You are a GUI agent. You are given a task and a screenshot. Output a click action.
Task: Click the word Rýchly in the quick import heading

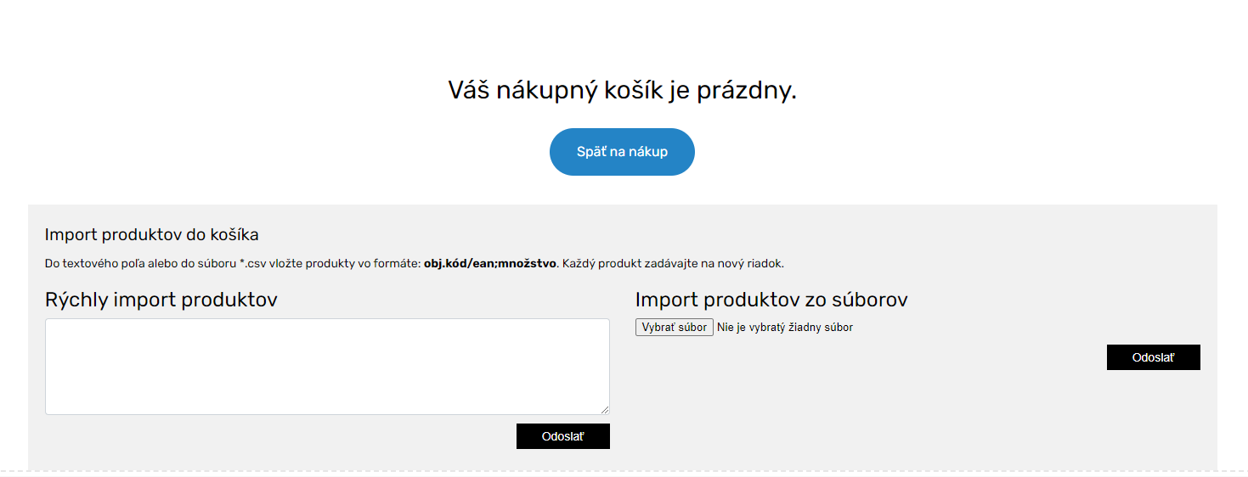pos(75,300)
